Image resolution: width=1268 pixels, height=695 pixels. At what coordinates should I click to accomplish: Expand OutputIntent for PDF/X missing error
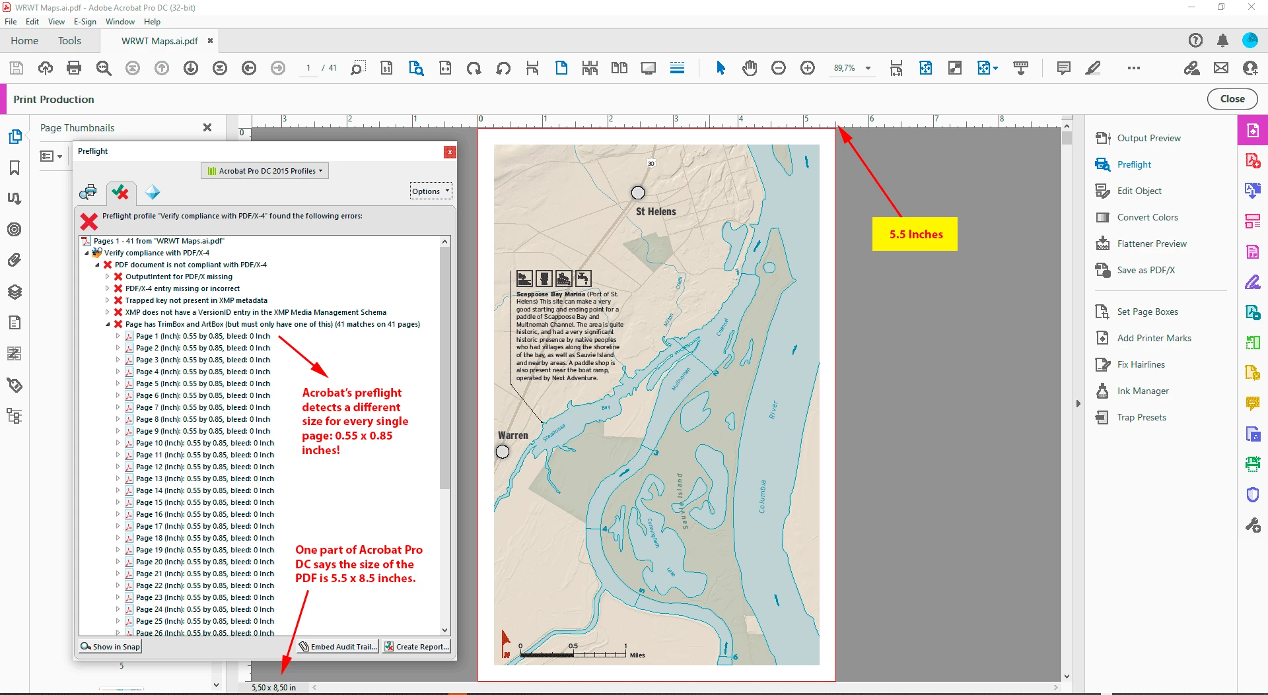[x=108, y=277]
